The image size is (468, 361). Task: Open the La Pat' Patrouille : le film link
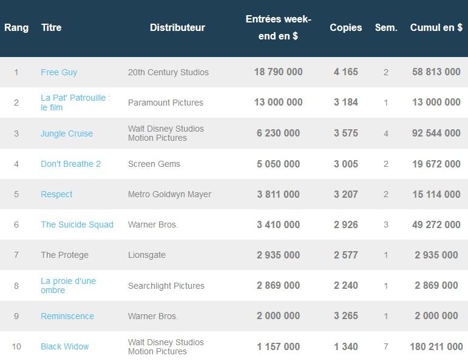click(75, 103)
